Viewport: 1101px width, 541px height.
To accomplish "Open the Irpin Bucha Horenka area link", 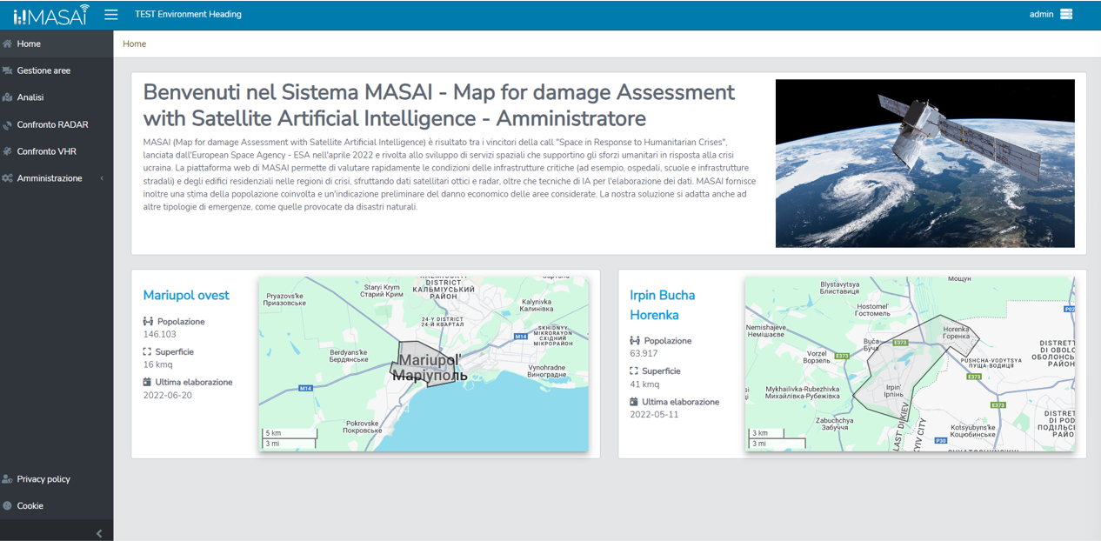I will (663, 305).
